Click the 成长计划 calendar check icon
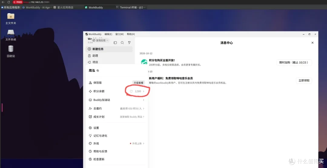The height and width of the screenshot is (168, 327). pyautogui.click(x=90, y=117)
